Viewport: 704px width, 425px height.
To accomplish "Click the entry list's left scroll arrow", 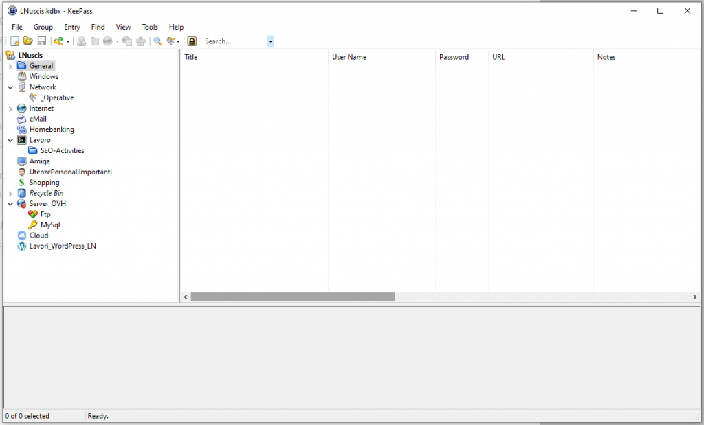I will [186, 297].
